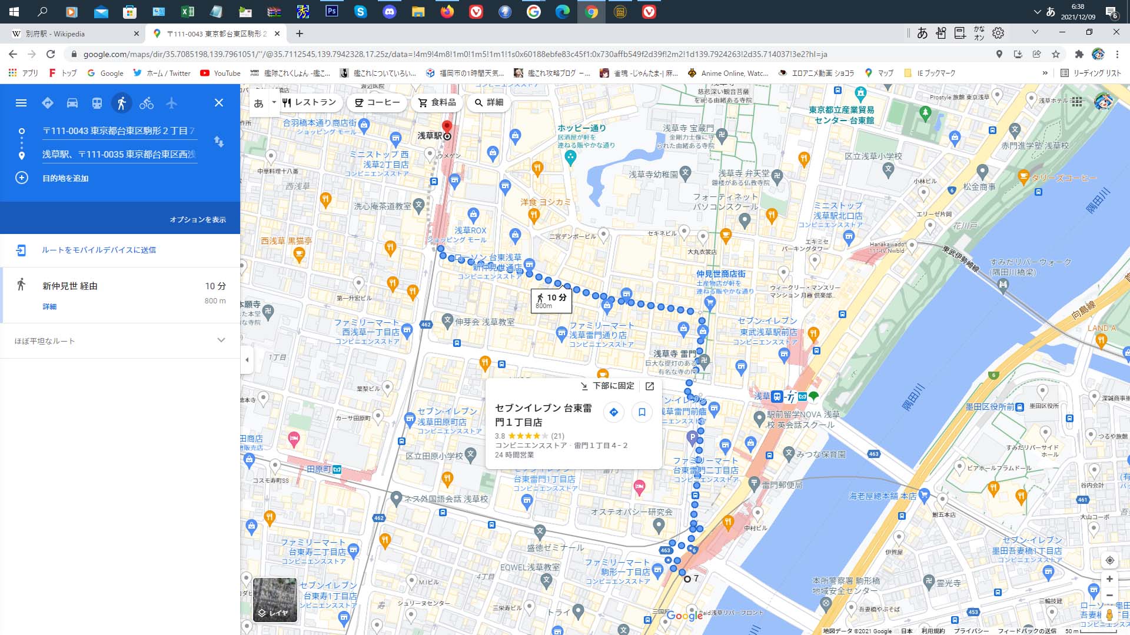
Task: Select the Street View pegman
Action: 1109,615
